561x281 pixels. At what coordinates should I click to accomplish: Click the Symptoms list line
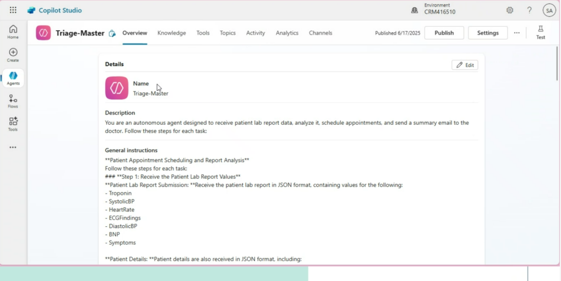[120, 243]
